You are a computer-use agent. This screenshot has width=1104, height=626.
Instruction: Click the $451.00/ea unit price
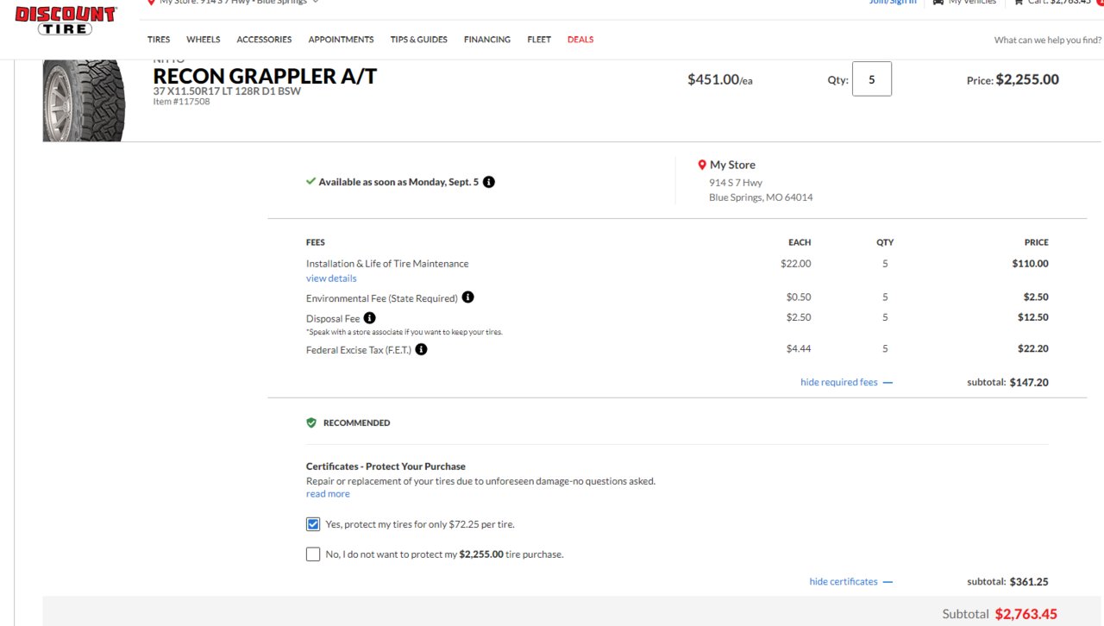pyautogui.click(x=720, y=79)
